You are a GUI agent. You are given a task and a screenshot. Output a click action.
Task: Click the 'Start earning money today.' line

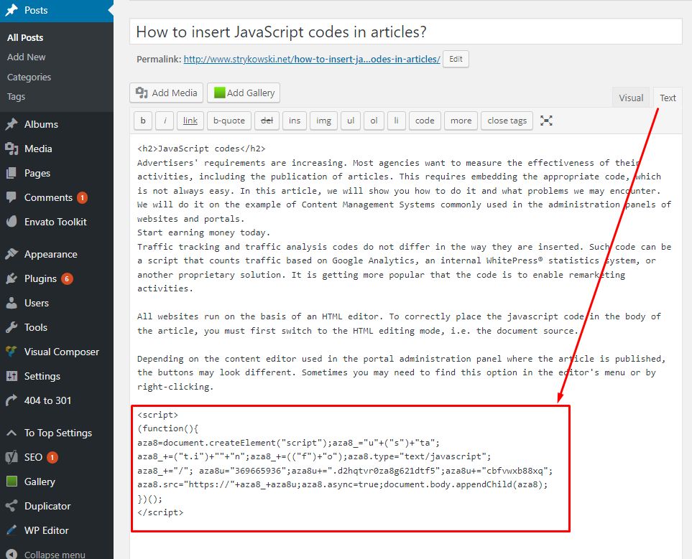[x=203, y=232]
